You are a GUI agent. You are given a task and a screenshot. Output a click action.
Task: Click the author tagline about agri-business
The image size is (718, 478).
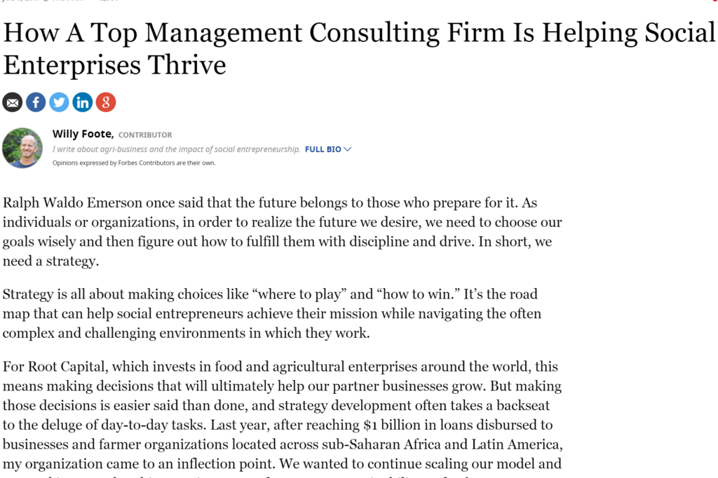[176, 149]
